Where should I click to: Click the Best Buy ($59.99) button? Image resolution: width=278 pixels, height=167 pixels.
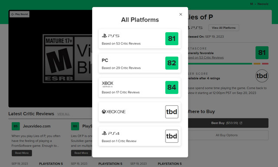[228, 123]
